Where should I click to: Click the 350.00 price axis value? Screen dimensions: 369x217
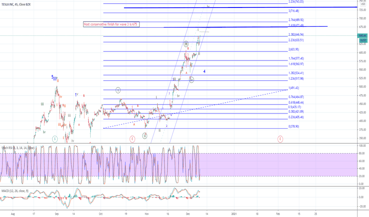click(362, 138)
